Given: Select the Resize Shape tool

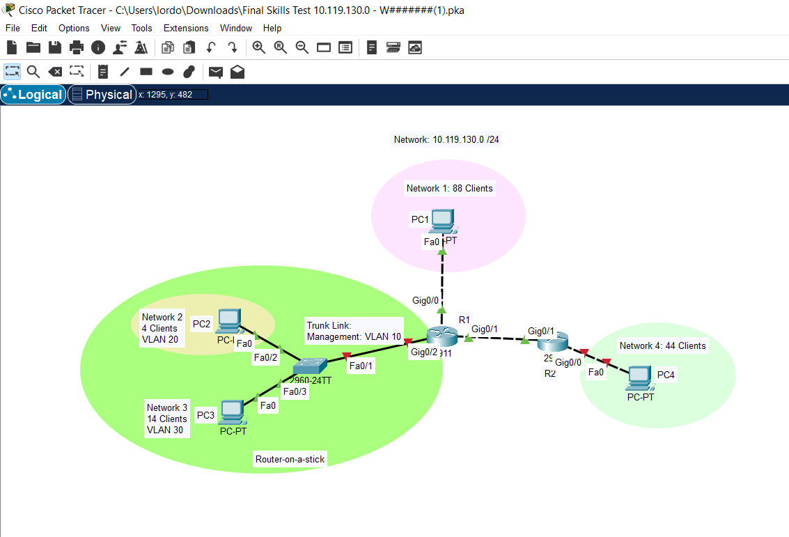Looking at the screenshot, I should click(77, 71).
